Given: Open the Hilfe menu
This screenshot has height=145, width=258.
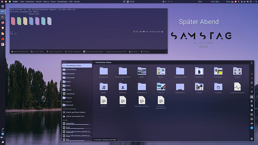Looking at the screenshot, I should coord(71,1).
